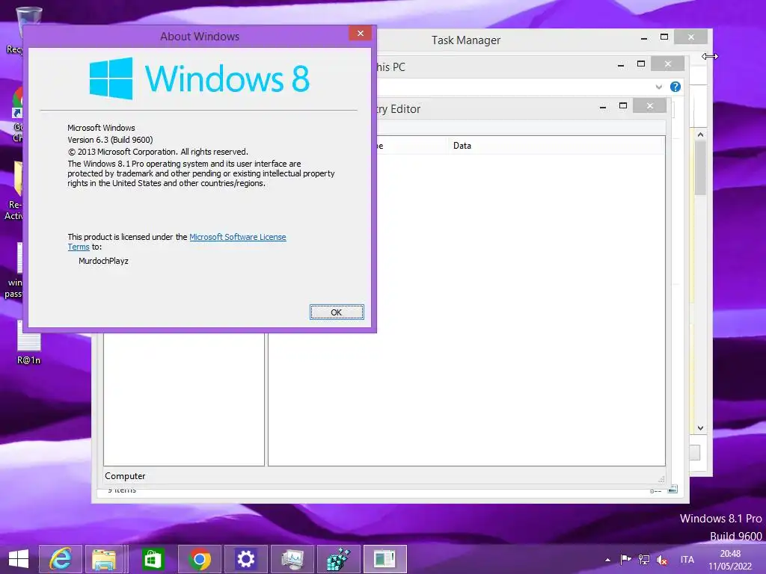Click the Registry Editor title text

click(x=398, y=109)
